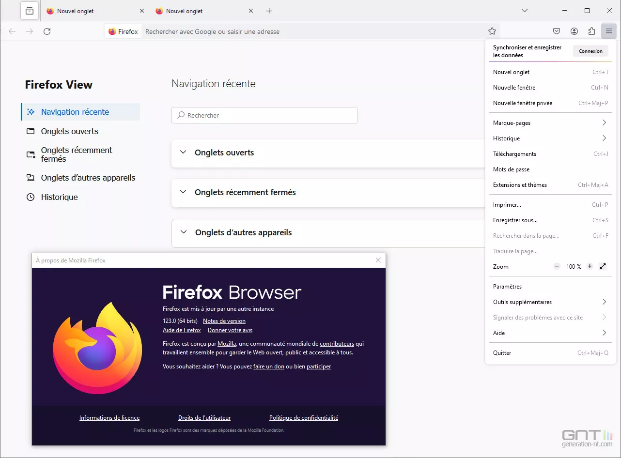
Task: Open the Aide de Firefox link
Action: click(182, 330)
